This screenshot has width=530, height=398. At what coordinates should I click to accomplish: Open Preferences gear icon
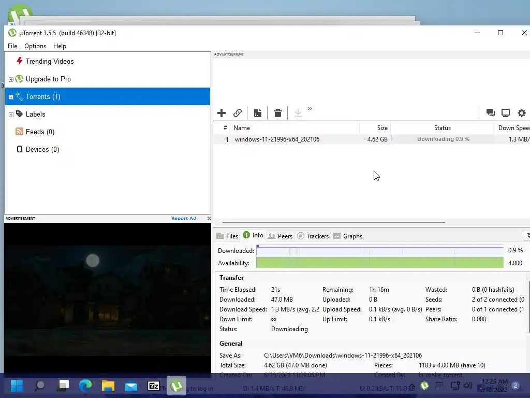tap(522, 112)
